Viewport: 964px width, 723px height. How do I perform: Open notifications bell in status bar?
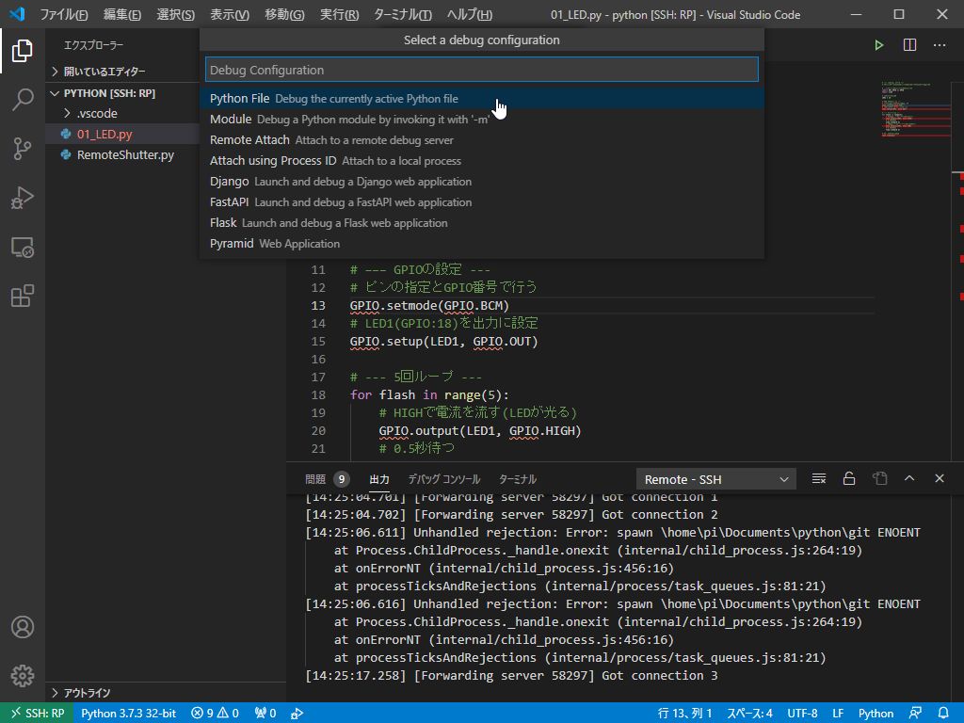pyautogui.click(x=943, y=714)
